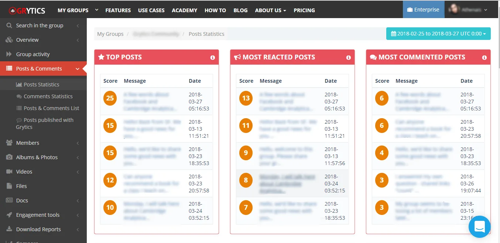
Task: Click info icon on Most Reacted Posts
Action: pos(349,58)
